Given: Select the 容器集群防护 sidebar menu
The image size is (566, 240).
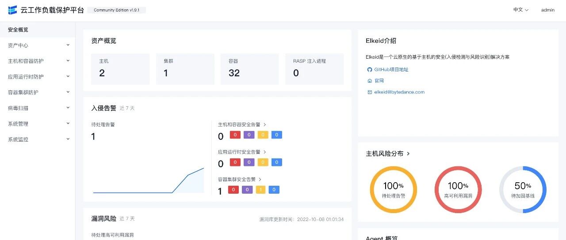Looking at the screenshot, I should (38, 92).
